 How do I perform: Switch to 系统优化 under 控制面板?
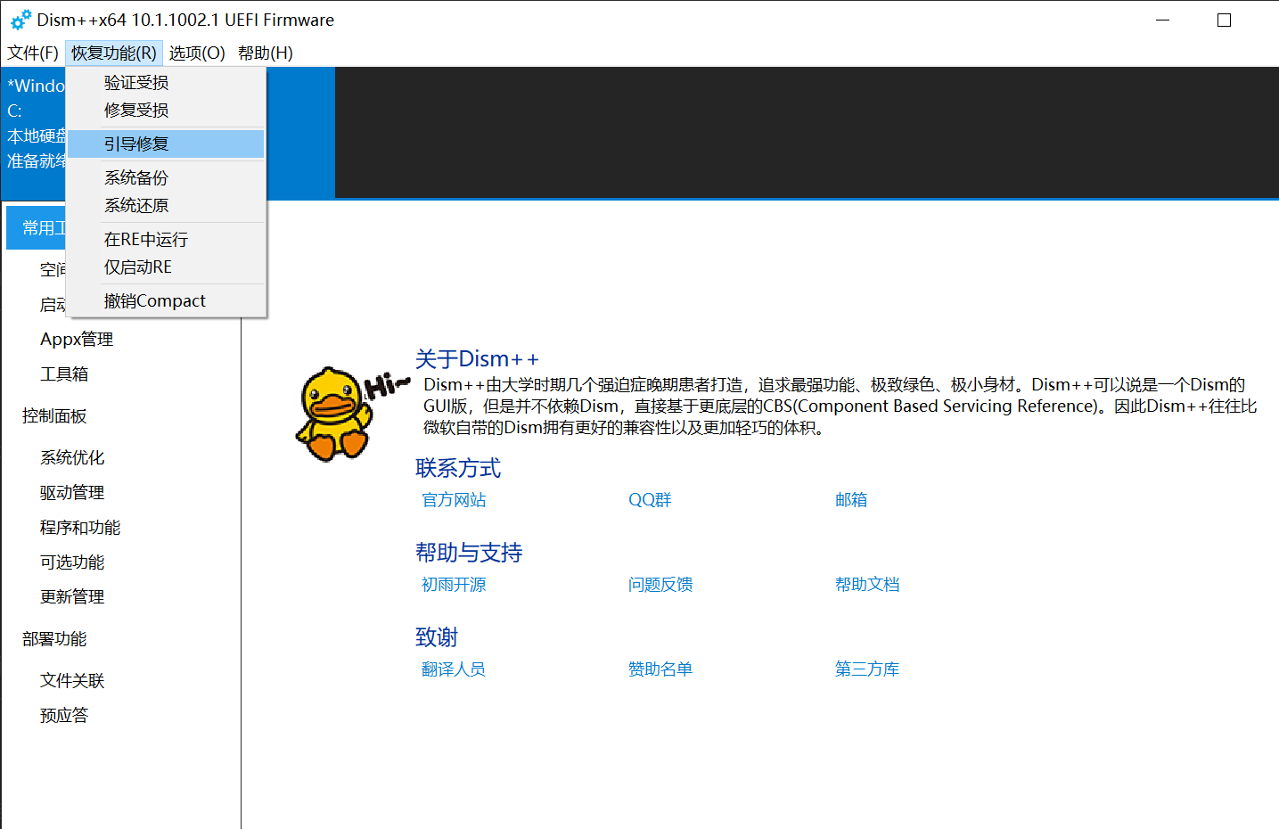click(72, 457)
